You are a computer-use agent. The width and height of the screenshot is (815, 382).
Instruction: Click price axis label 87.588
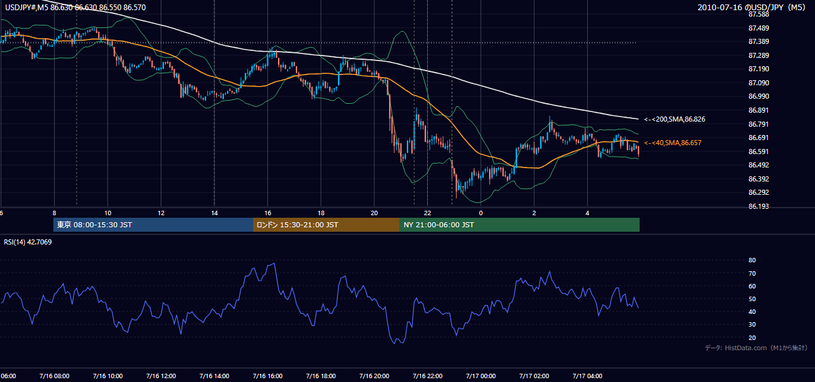click(x=759, y=14)
